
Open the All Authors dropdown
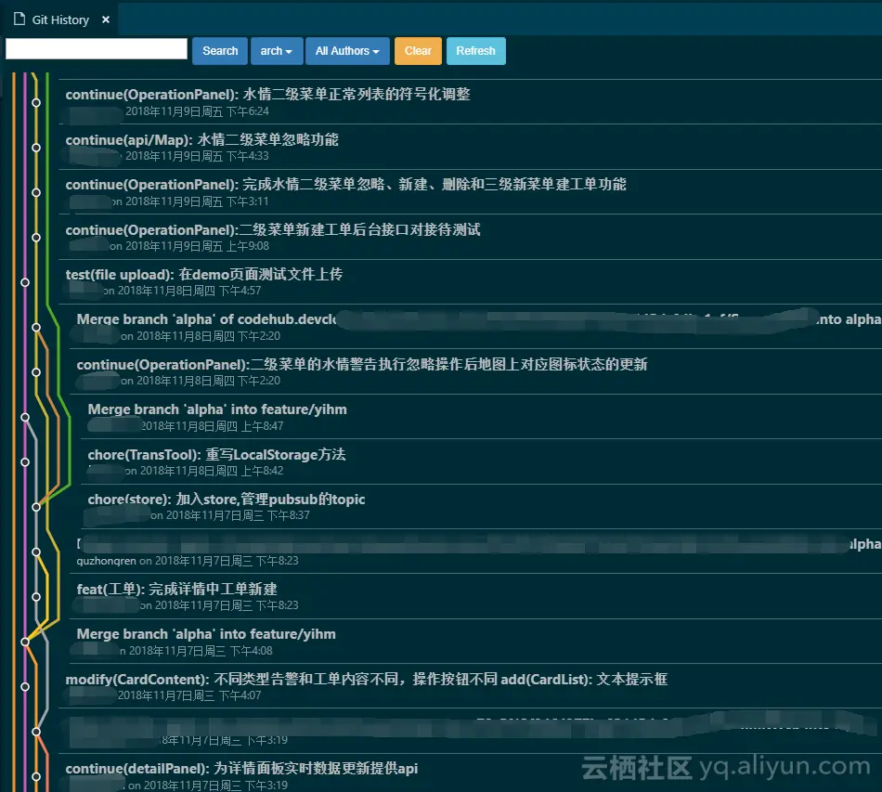(x=347, y=51)
